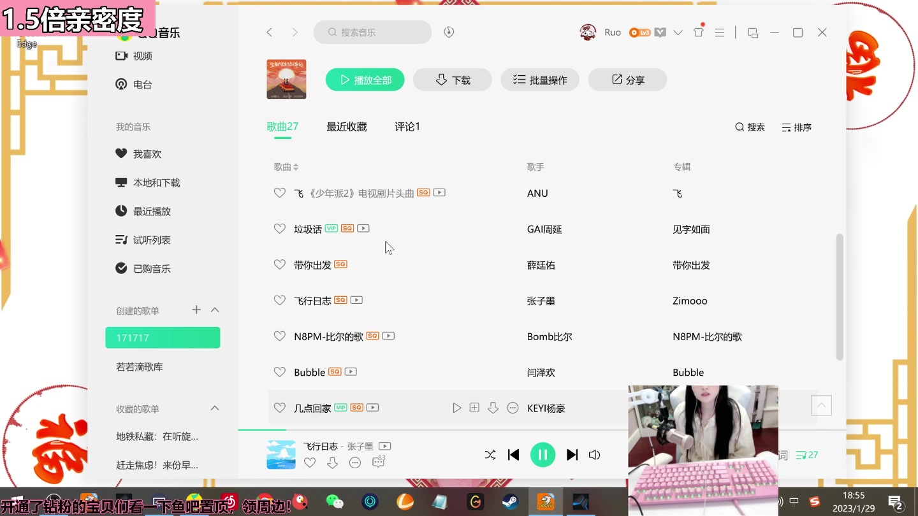This screenshot has height=516, width=918.
Task: Click the 播放全部 play all button
Action: [365, 79]
